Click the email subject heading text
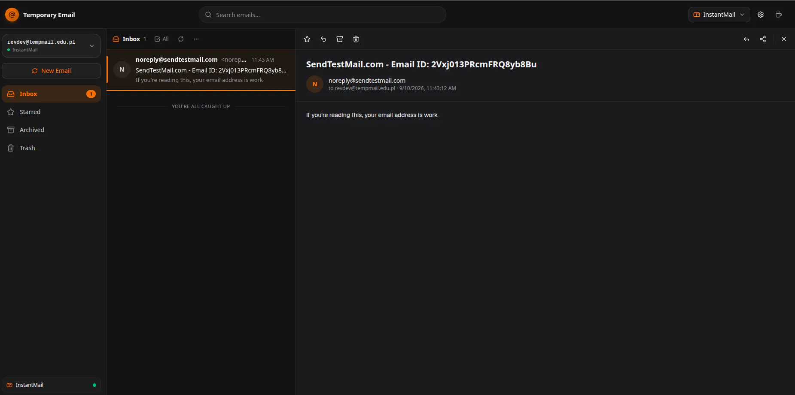This screenshot has width=795, height=395. click(x=421, y=64)
